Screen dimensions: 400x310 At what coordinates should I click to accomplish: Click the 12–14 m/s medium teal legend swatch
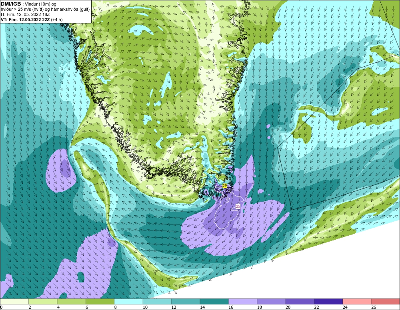pyautogui.click(x=186, y=301)
